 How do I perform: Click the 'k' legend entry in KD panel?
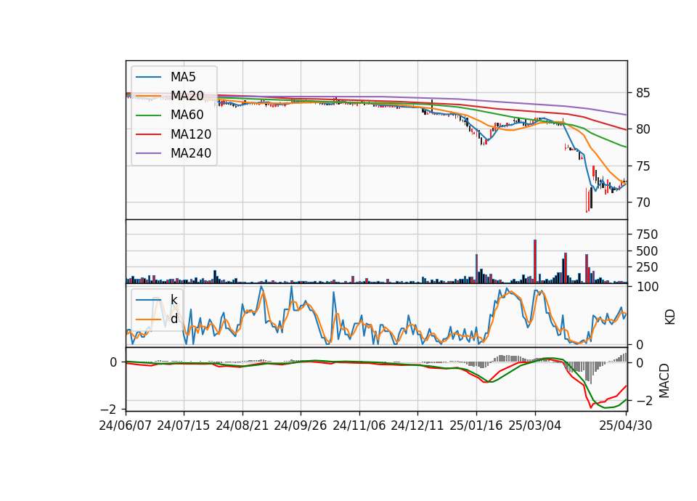tap(174, 300)
